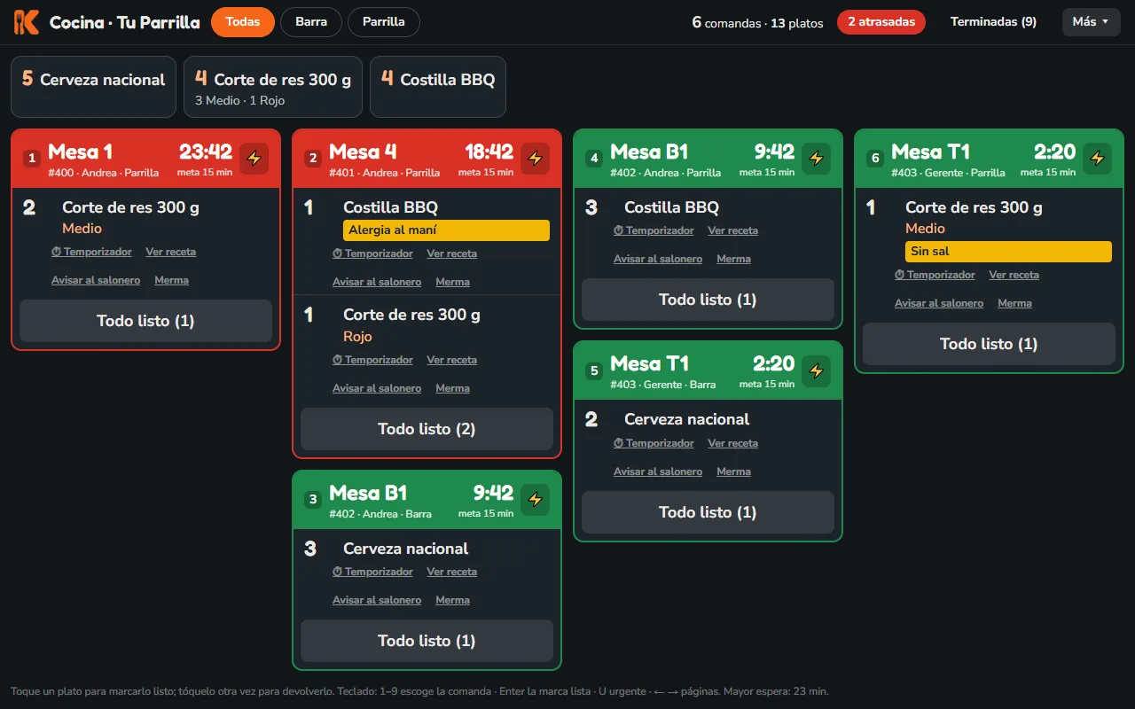Mark Mesa 1 order urgent with lightning icon
The height and width of the screenshot is (709, 1135).
click(254, 159)
